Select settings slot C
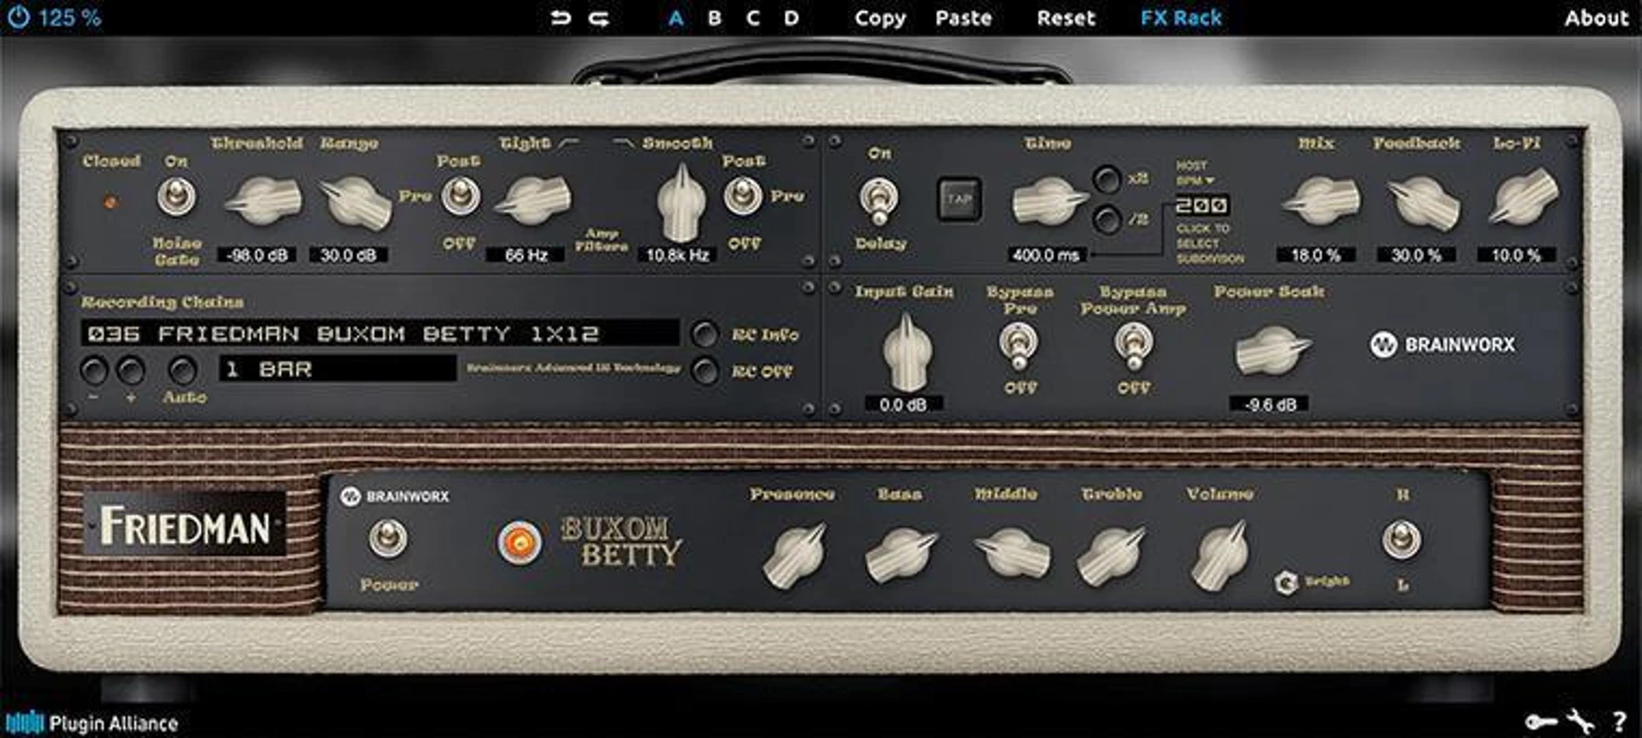Screen dimensions: 1642x738 click(x=753, y=18)
